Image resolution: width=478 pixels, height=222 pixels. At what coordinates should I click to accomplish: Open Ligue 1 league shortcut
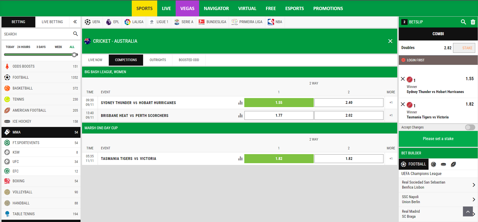(159, 22)
